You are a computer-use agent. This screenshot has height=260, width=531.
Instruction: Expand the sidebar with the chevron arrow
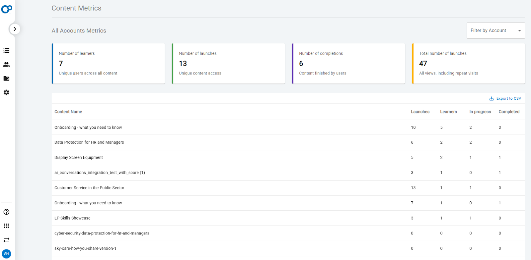coord(15,29)
